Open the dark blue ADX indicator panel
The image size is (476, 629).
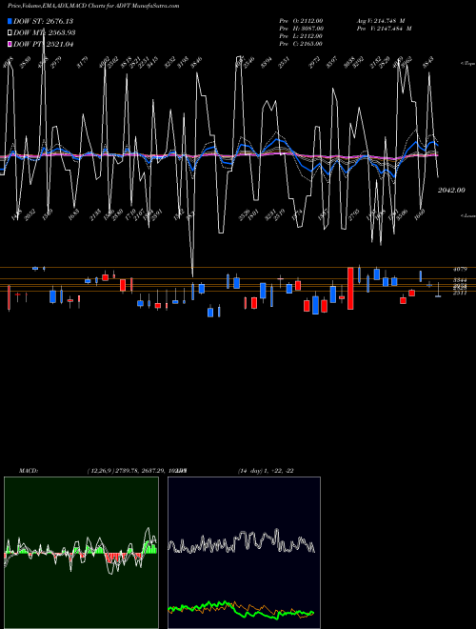244,553
